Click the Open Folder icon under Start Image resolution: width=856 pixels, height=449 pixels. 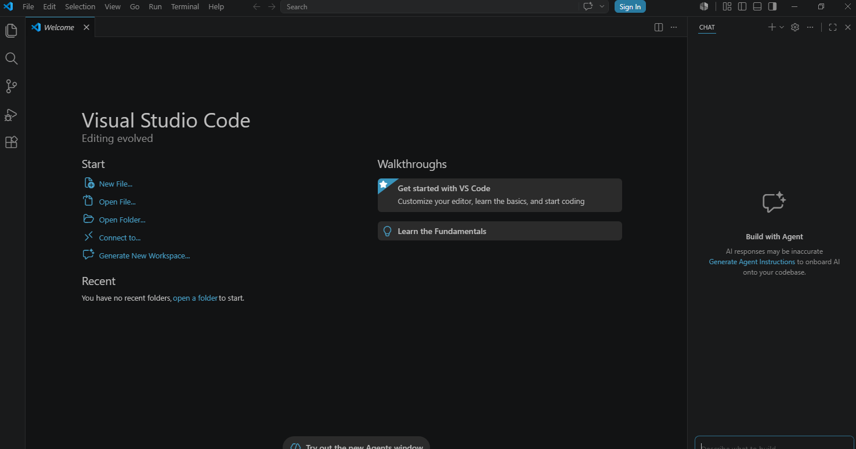88,219
